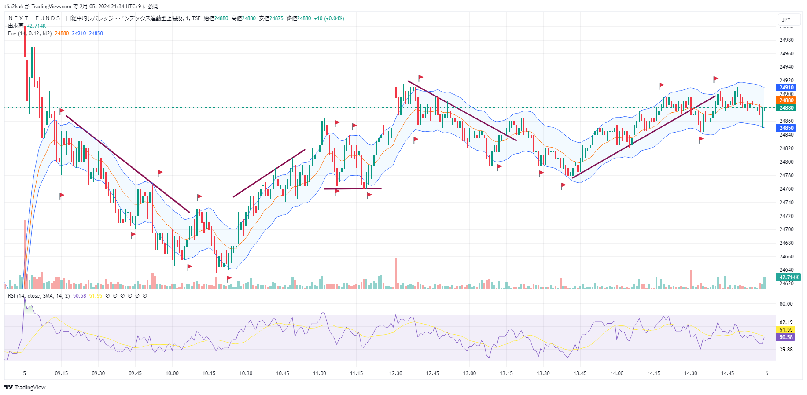Screen dimensions: 807x395
Task: Click the 42.714K volume label on the axis
Action: (x=789, y=277)
